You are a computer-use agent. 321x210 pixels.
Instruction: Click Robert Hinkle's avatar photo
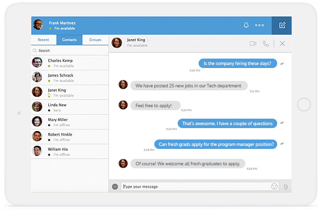pos(37,136)
